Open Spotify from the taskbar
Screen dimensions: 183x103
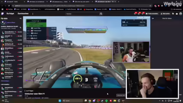(x=106, y=101)
